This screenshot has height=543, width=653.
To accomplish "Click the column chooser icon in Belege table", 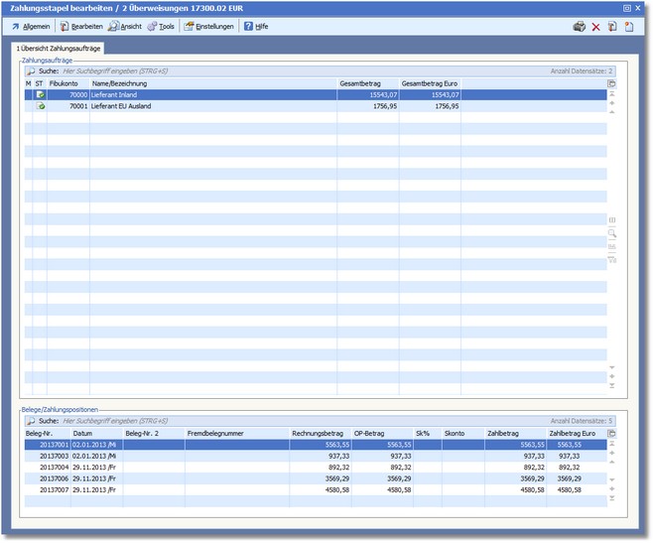I will 612,434.
